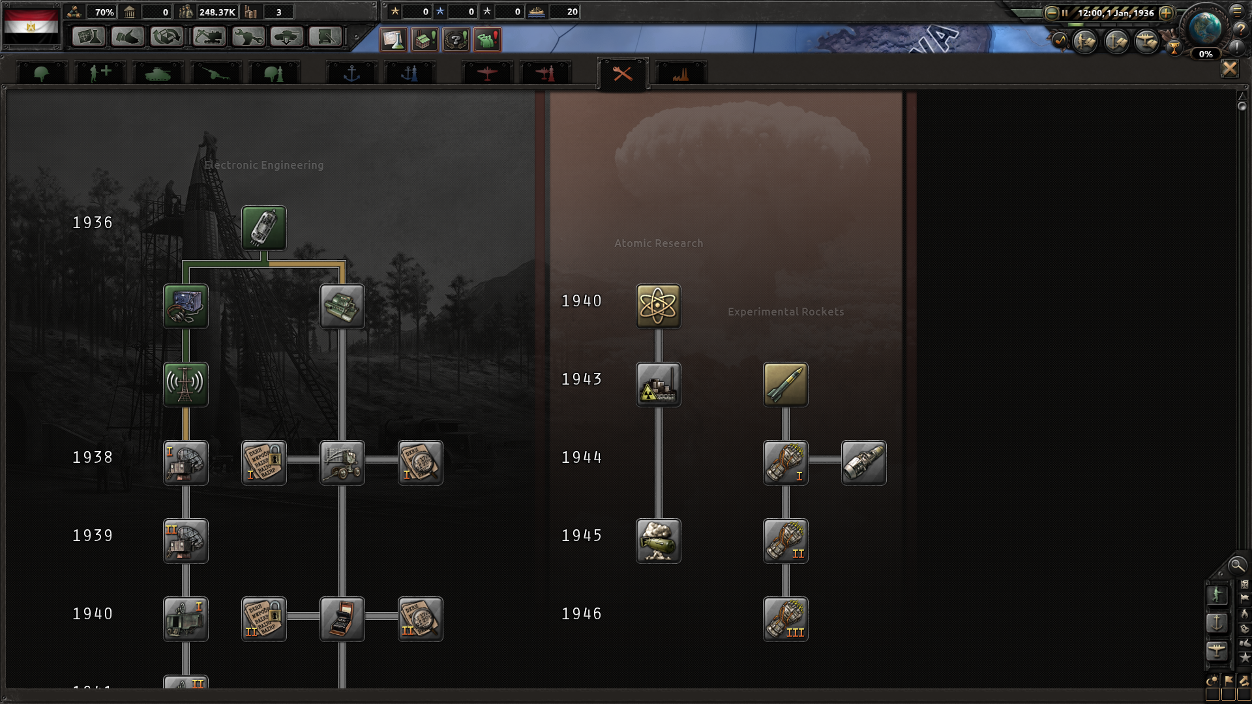Image resolution: width=1252 pixels, height=704 pixels.
Task: Expand the main game menu
Action: point(1236,11)
